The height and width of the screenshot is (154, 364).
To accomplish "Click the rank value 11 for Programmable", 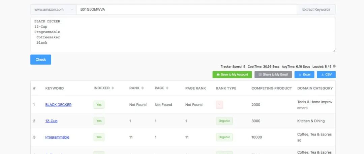I will click(131, 137).
